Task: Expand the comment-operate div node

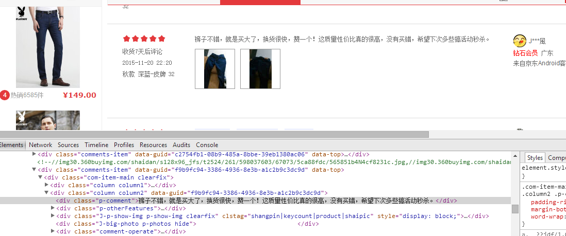Action: point(53,231)
